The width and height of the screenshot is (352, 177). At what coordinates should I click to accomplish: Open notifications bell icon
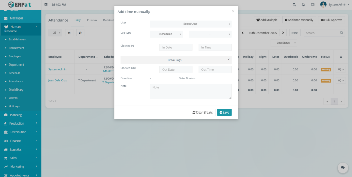point(303,5)
